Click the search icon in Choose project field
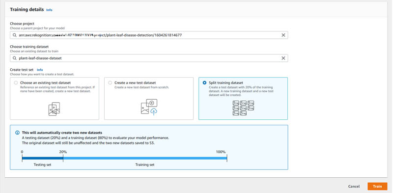This screenshot has width=393, height=193. point(15,35)
